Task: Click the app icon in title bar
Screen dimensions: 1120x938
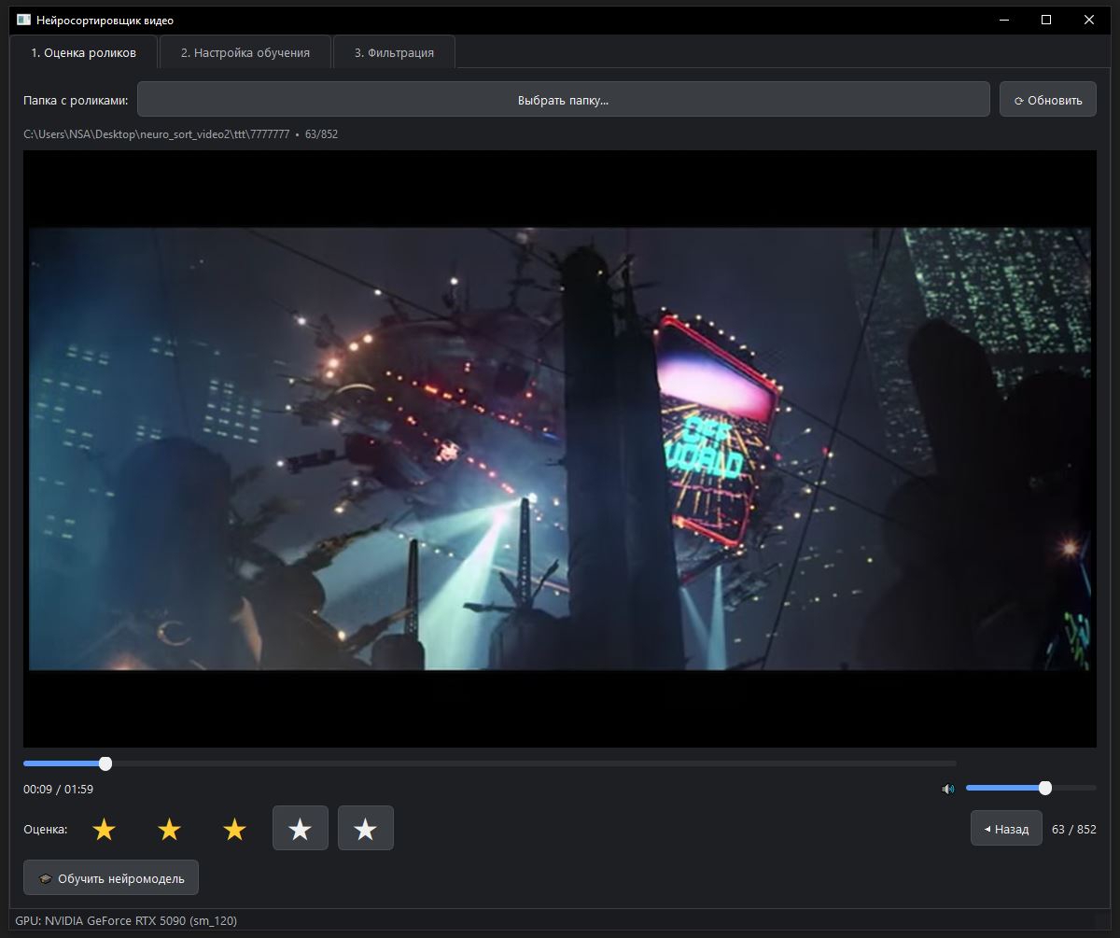Action: click(23, 20)
